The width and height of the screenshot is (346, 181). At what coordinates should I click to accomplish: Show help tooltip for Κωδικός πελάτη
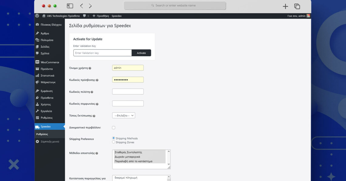(x=92, y=92)
